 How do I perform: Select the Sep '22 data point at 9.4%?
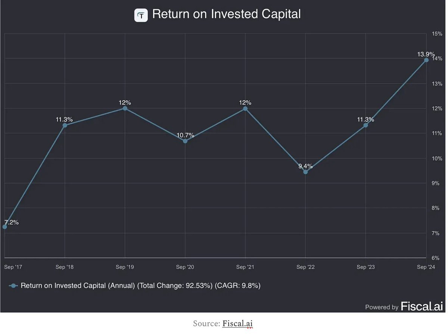[x=305, y=172]
